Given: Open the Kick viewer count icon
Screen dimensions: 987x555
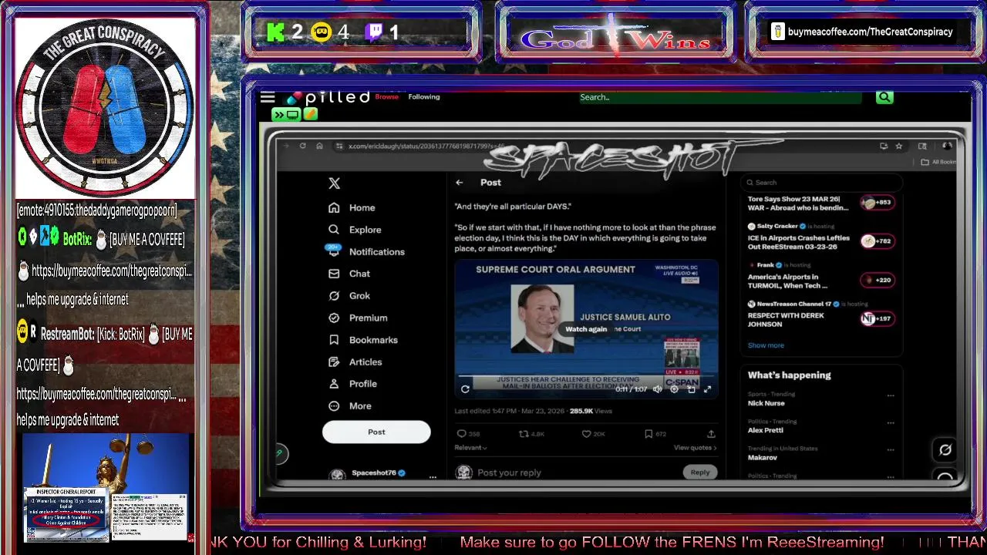Looking at the screenshot, I should point(275,32).
